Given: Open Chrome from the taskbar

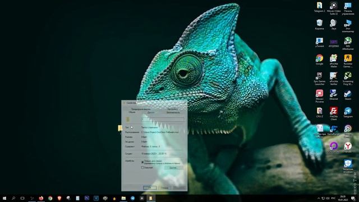Looking at the screenshot, I should pos(50,198).
